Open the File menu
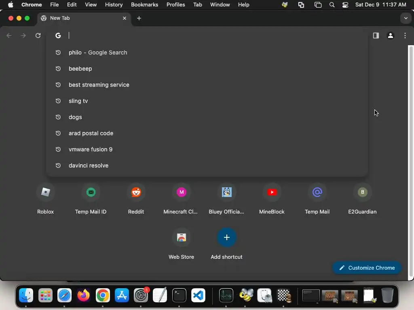 [55, 5]
